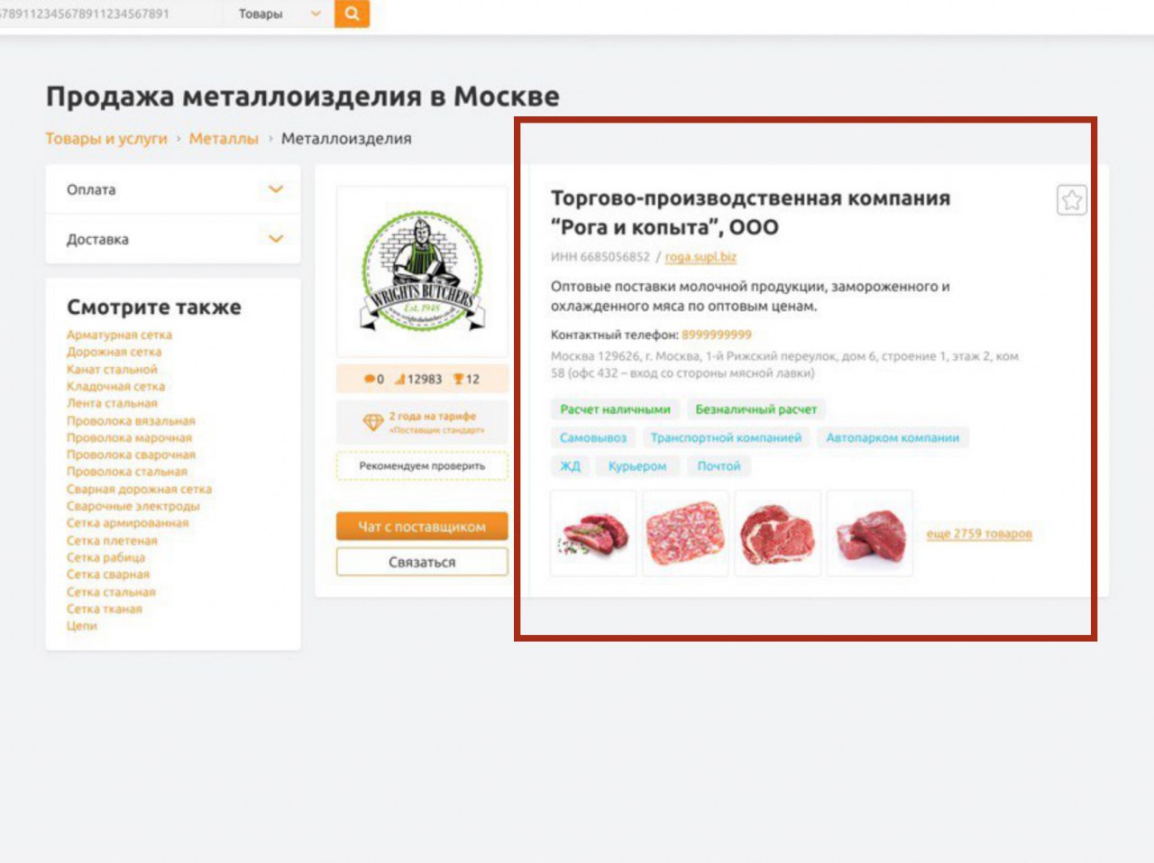This screenshot has height=863, width=1154.
Task: Open the Товары и услуги breadcrumb
Action: pyautogui.click(x=106, y=138)
